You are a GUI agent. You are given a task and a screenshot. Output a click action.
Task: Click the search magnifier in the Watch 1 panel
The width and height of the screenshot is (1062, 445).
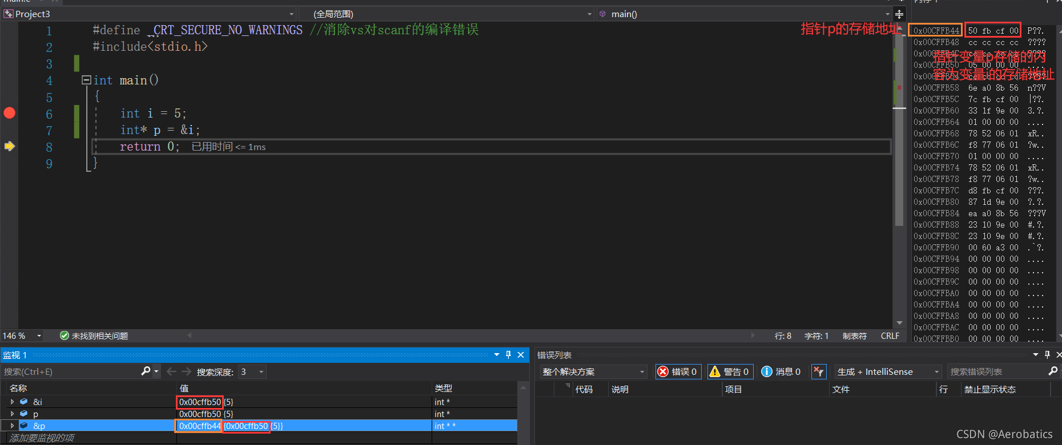point(146,371)
